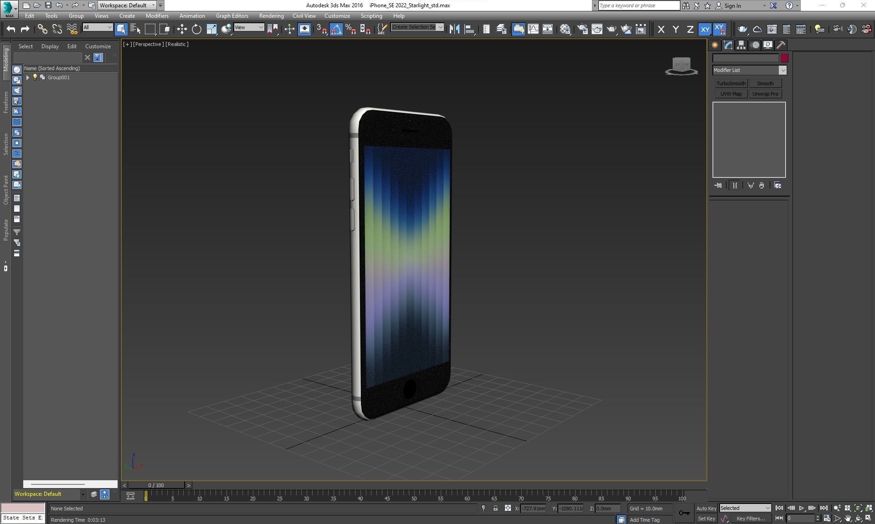
Task: Open the Modifiers menu
Action: pyautogui.click(x=157, y=16)
